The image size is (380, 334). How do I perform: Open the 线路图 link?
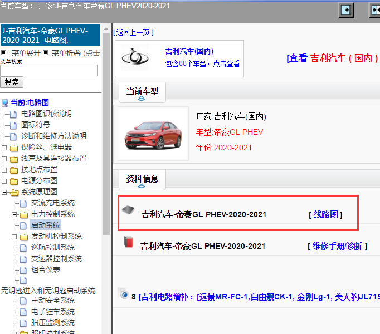[325, 214]
